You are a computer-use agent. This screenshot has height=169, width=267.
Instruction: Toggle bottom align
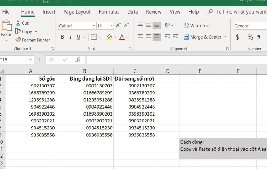point(156,25)
